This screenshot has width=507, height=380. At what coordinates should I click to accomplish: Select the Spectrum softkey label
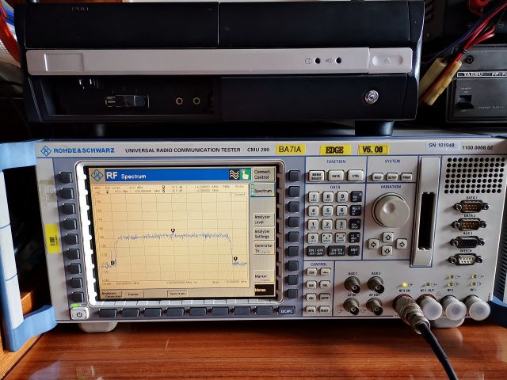(263, 191)
